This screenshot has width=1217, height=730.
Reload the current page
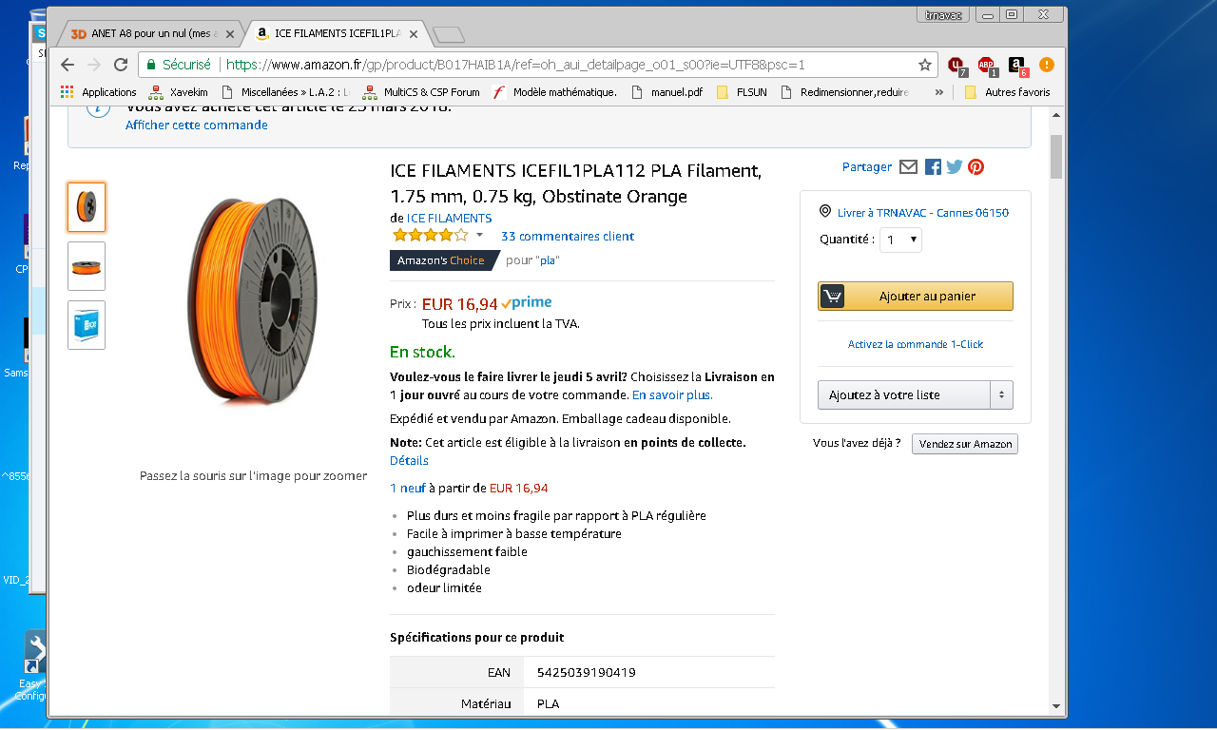point(121,65)
